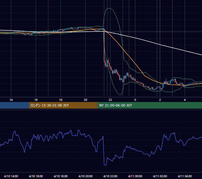Click the 20 hour label on price chart axis
Screen dimensions: 202x179
tap(86, 100)
